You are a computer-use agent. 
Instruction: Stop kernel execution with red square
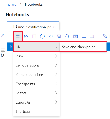pyautogui.click(x=34, y=36)
